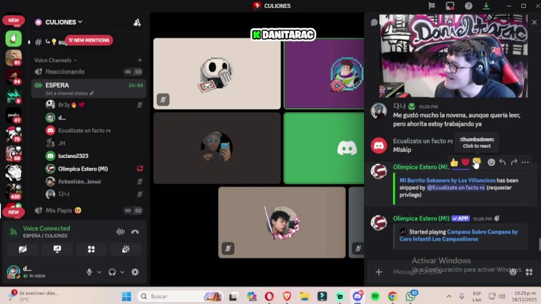Open the server with the 81 badge
The image size is (541, 304).
coord(14,57)
